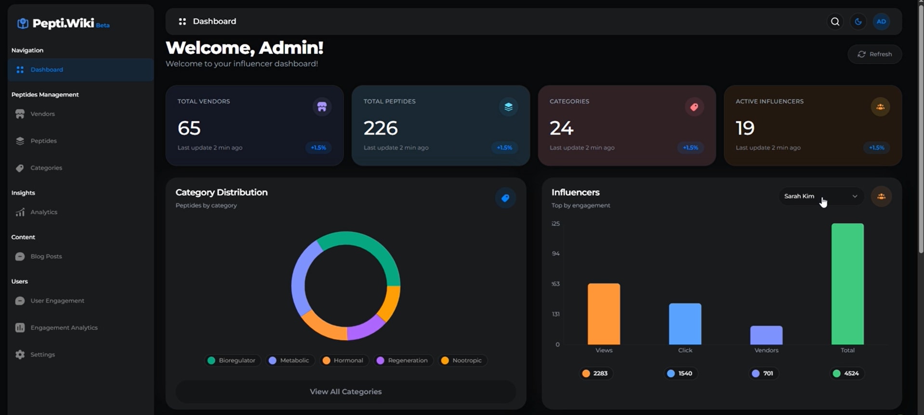Click the Peptides sidebar layers icon
This screenshot has width=924, height=415.
[20, 141]
